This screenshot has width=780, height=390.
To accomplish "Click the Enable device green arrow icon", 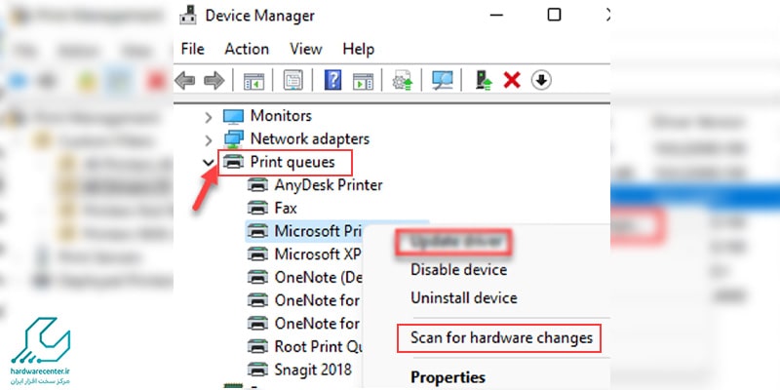I will (x=483, y=80).
